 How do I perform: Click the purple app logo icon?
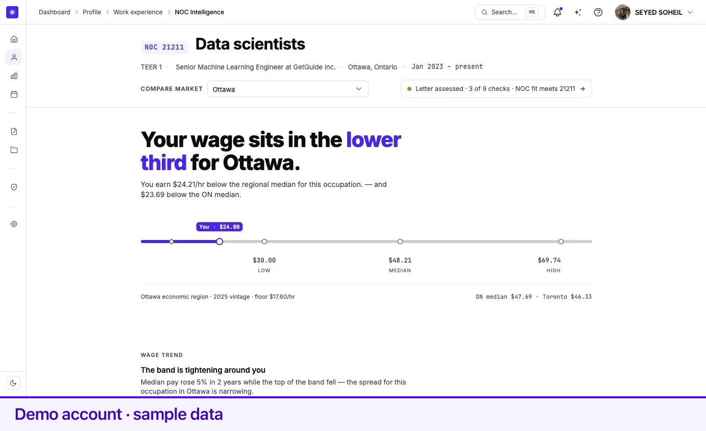click(x=12, y=12)
